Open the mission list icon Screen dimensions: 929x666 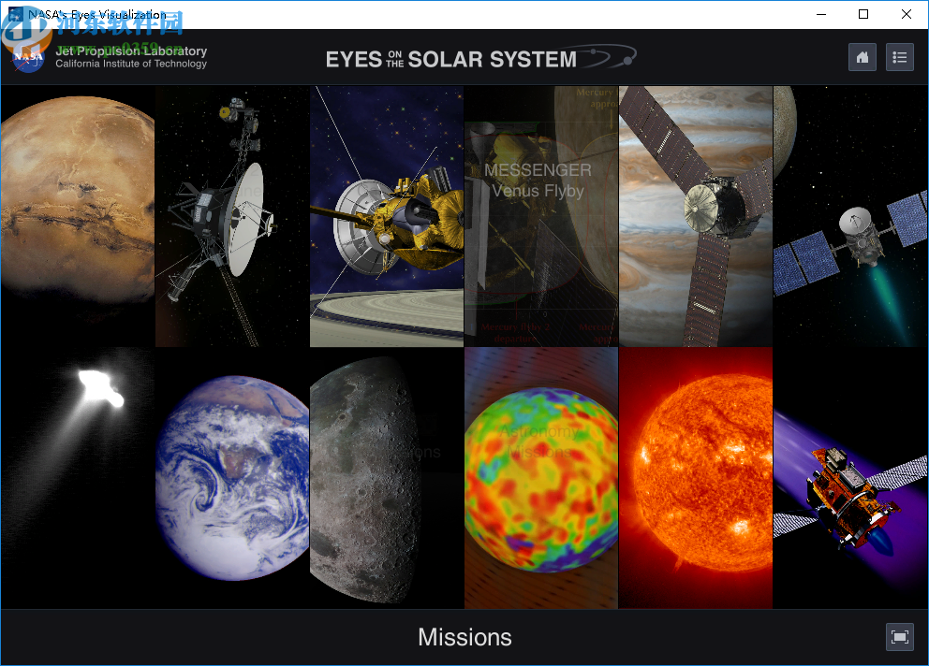(x=899, y=57)
